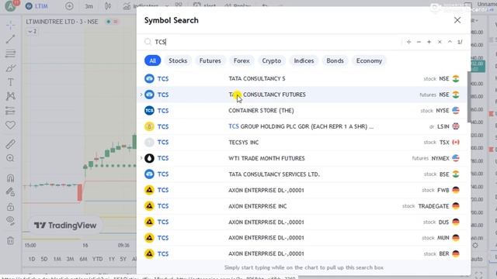Choose AXON ENTERPRISE DUS stock result
The height and width of the screenshot is (279, 497).
302,222
